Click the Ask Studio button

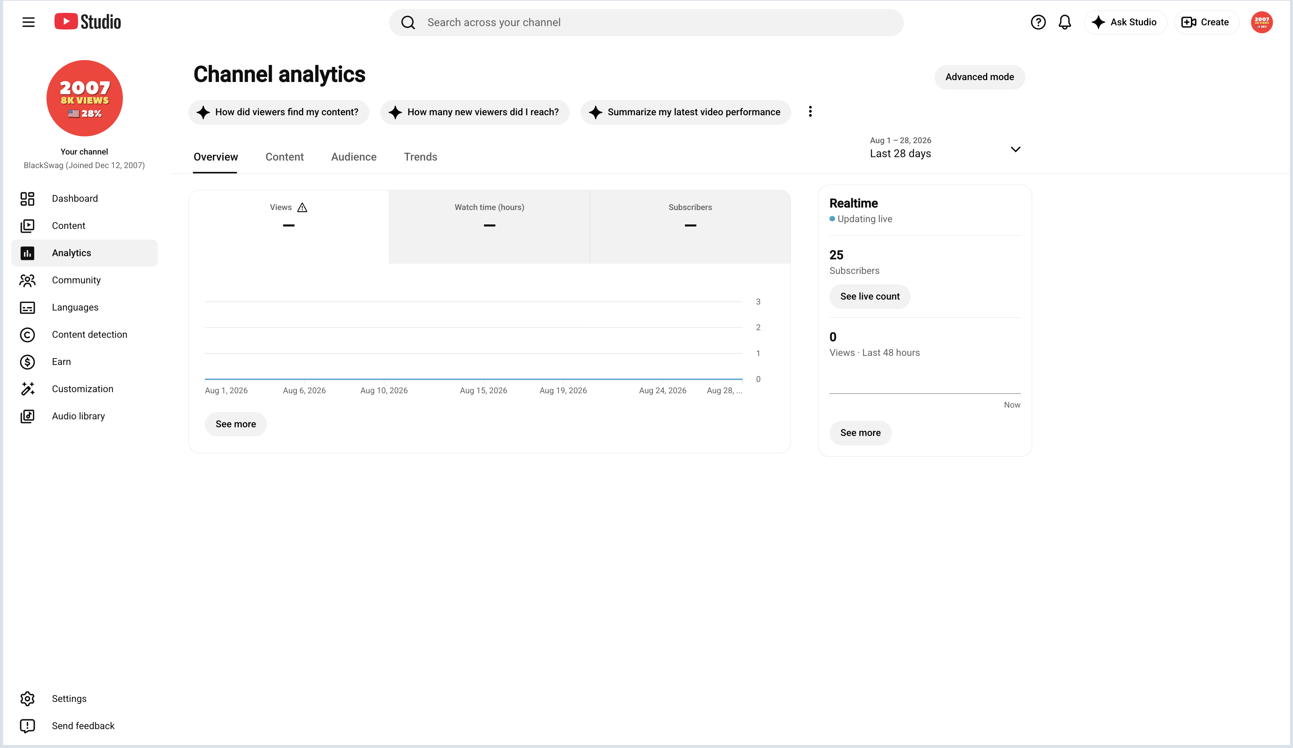1125,22
